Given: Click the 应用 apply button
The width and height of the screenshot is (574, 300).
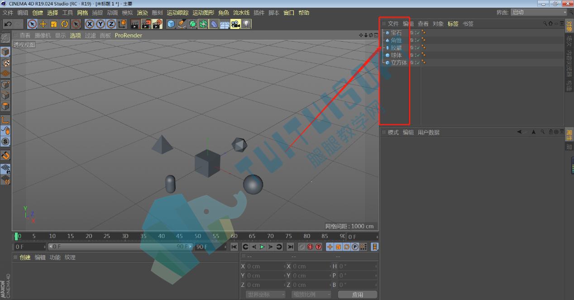Looking at the screenshot, I should point(358,295).
